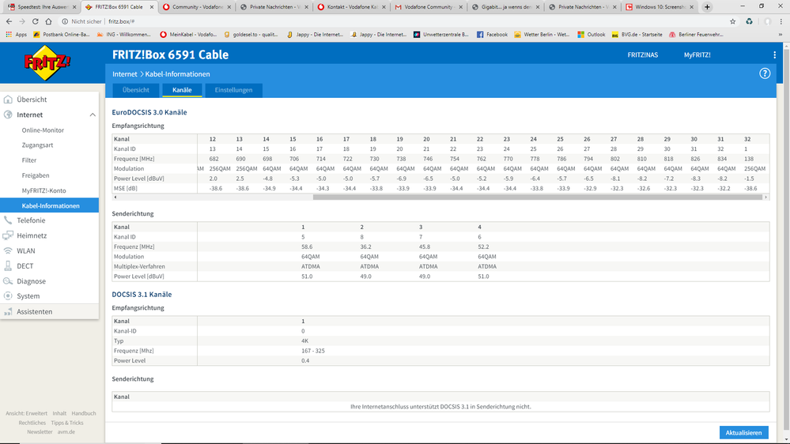Bookmark this page with the star icon
Image resolution: width=790 pixels, height=444 pixels.
pos(732,21)
